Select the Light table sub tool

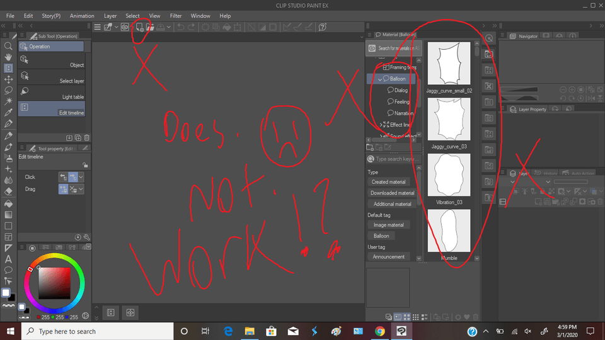pos(51,93)
